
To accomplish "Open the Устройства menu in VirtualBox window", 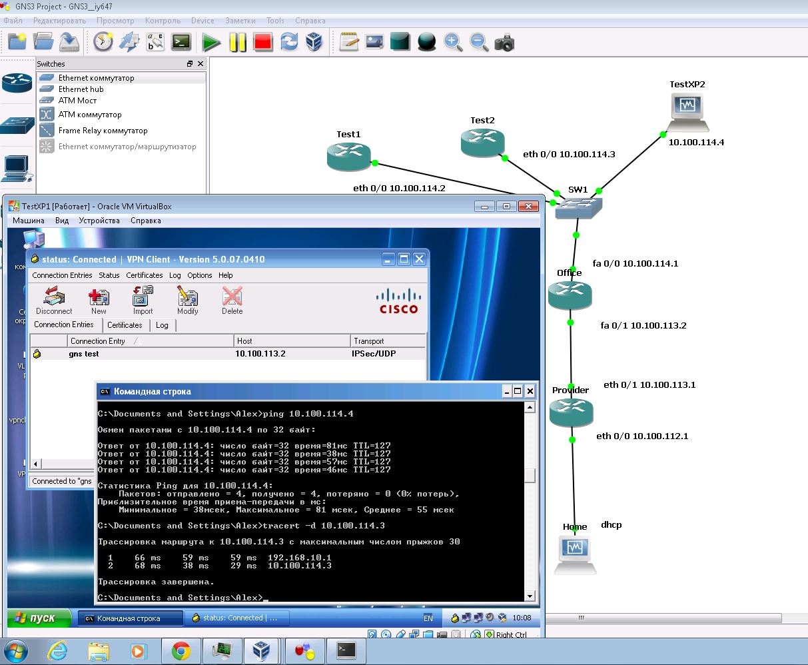I will point(99,221).
